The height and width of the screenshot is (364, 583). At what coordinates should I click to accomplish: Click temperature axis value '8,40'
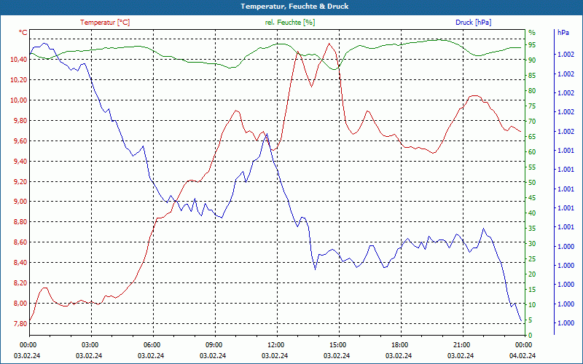pyautogui.click(x=20, y=263)
